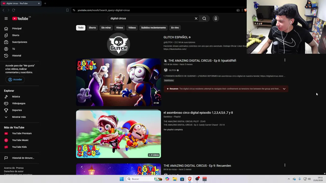This screenshot has height=183, width=326.
Task: Reload the page in the browser
Action: [13, 10]
